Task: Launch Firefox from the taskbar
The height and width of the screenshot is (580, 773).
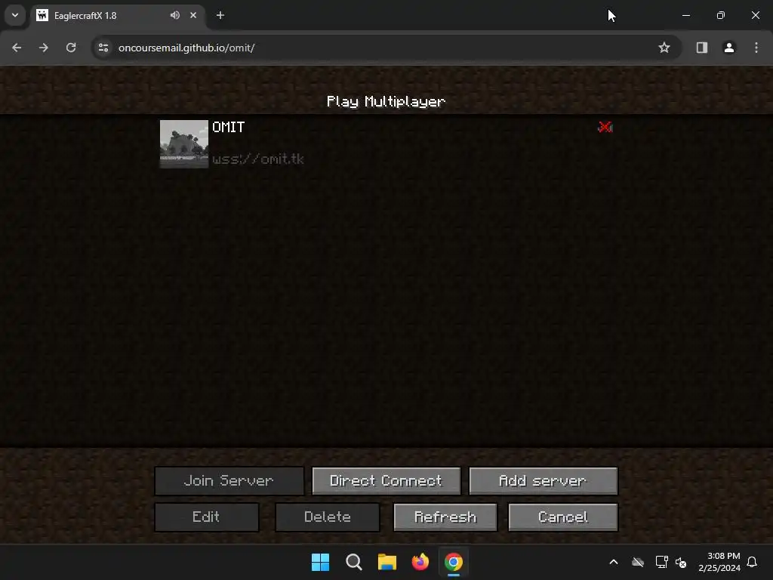Action: pyautogui.click(x=420, y=562)
